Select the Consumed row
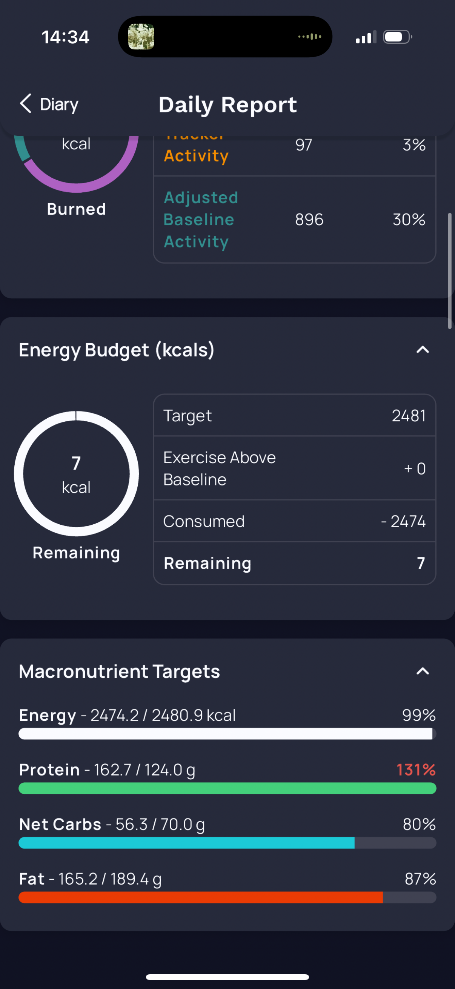 point(295,521)
